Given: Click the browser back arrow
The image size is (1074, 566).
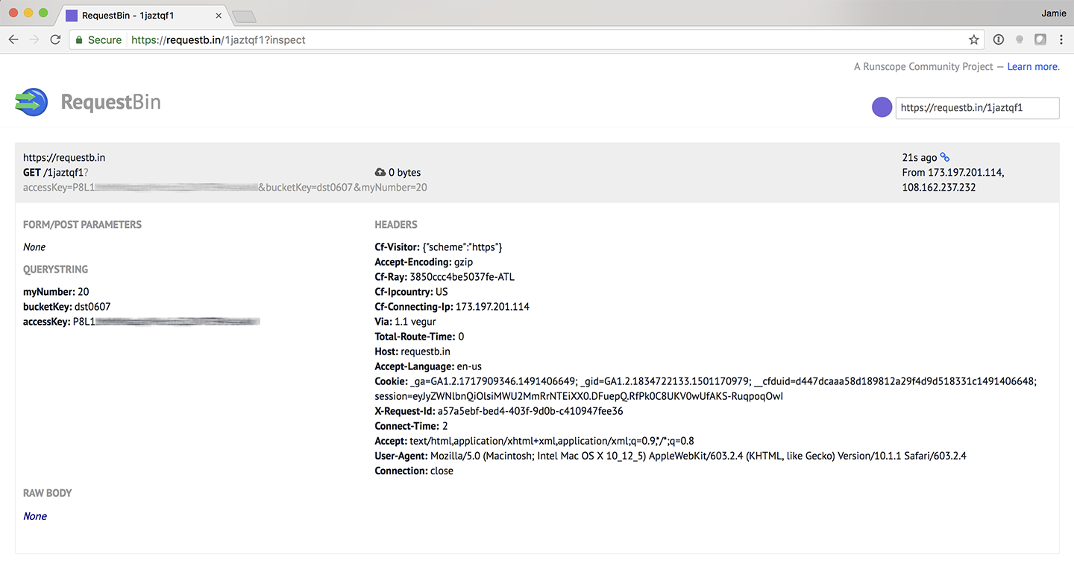Looking at the screenshot, I should point(13,40).
